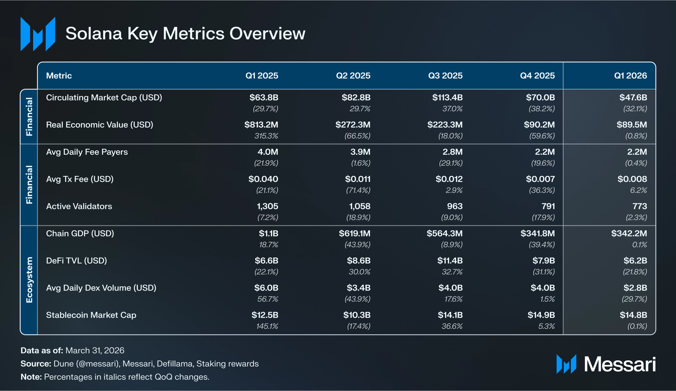Click the $47.6B Q1 2026 market cap value
676x391 pixels.
[633, 97]
